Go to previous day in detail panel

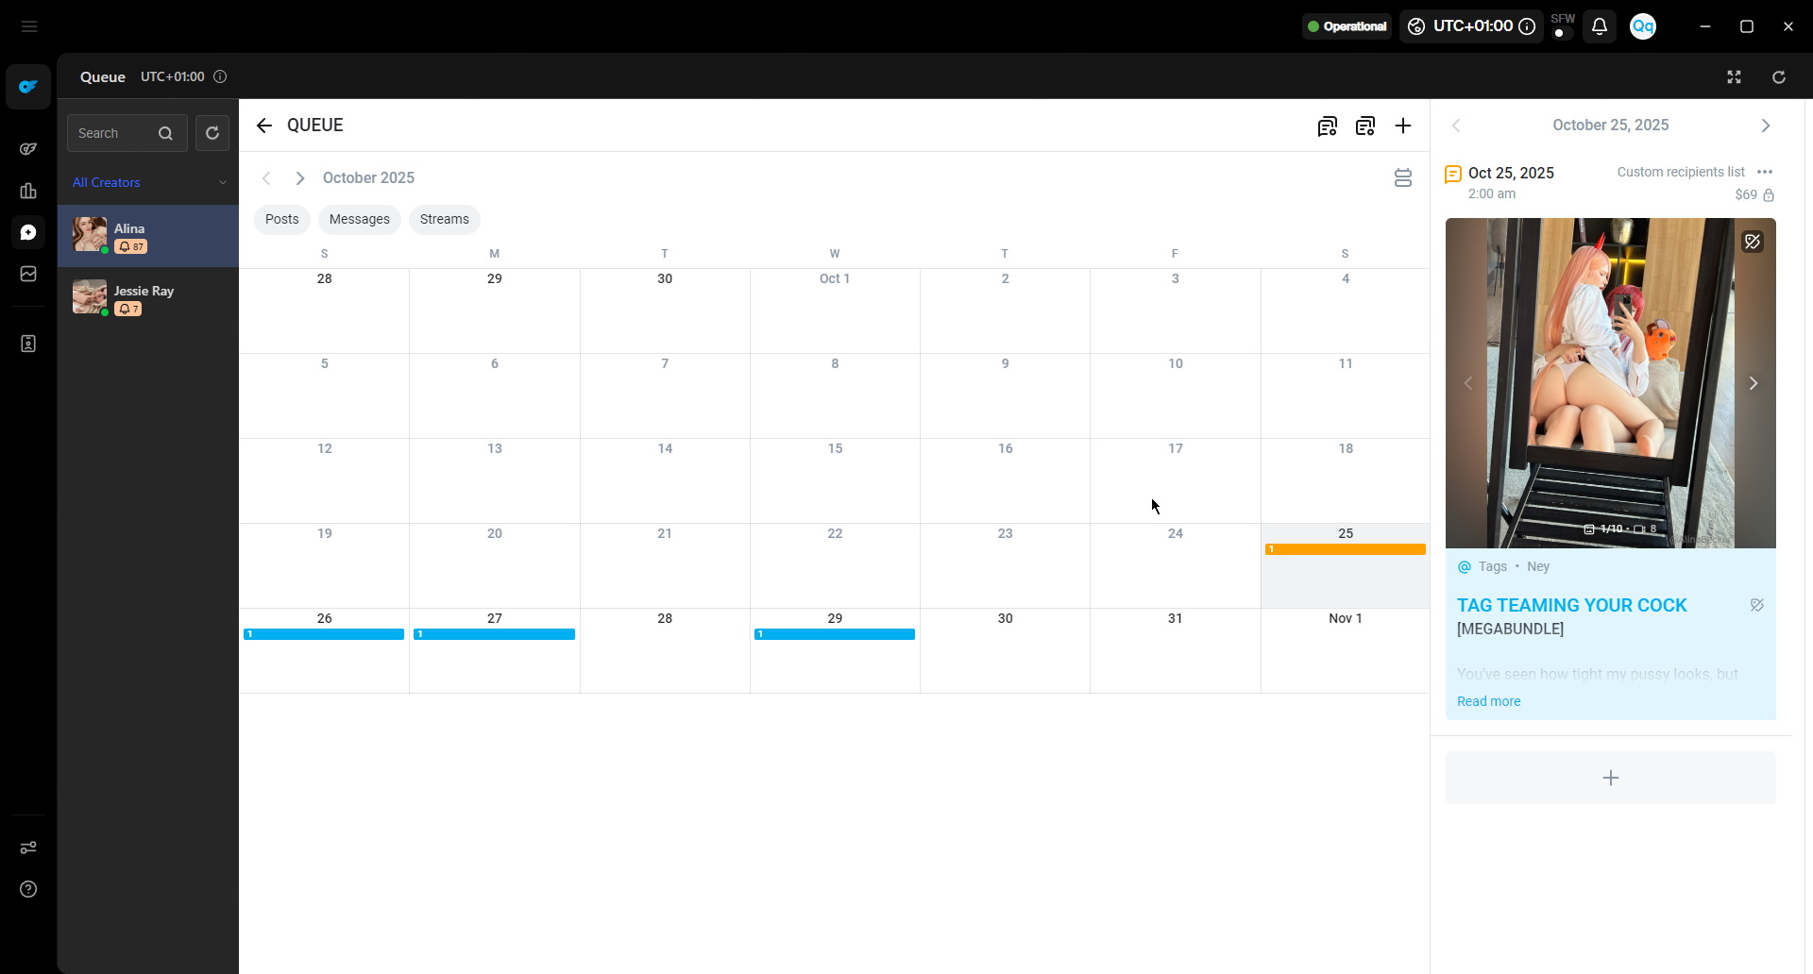(x=1456, y=126)
